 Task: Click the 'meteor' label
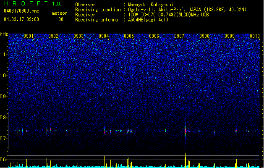coord(60,13)
